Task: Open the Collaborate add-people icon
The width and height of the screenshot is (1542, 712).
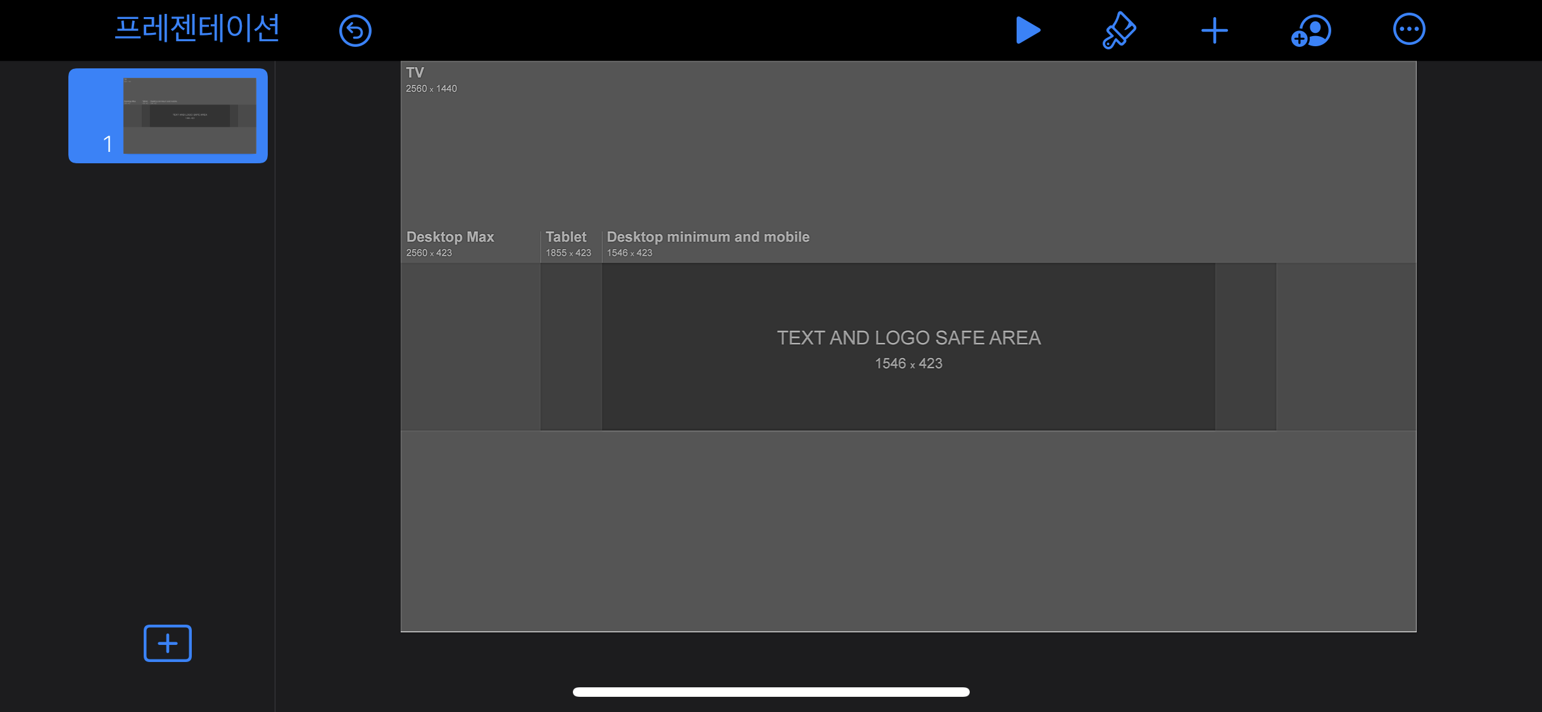Action: coord(1311,30)
